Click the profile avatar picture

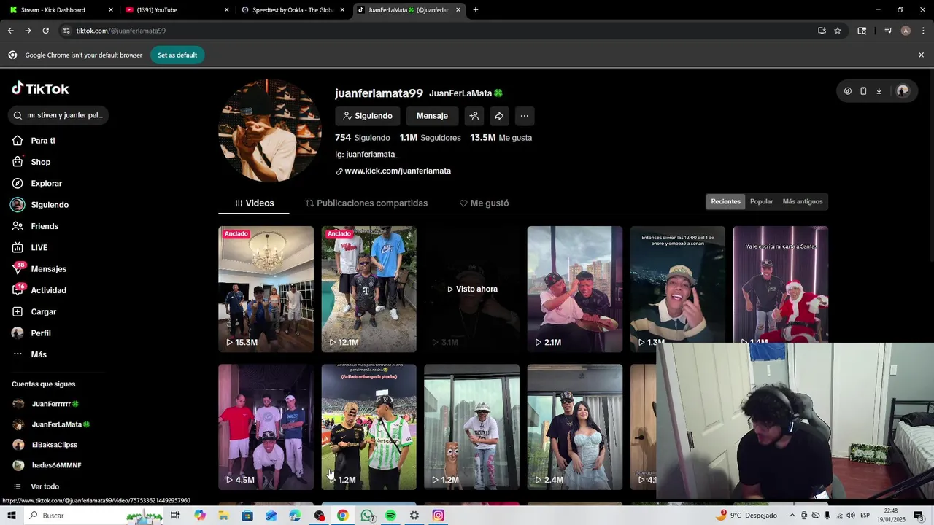(x=270, y=131)
